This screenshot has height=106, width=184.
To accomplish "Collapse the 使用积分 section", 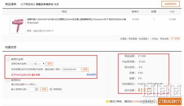I will point(8,80).
